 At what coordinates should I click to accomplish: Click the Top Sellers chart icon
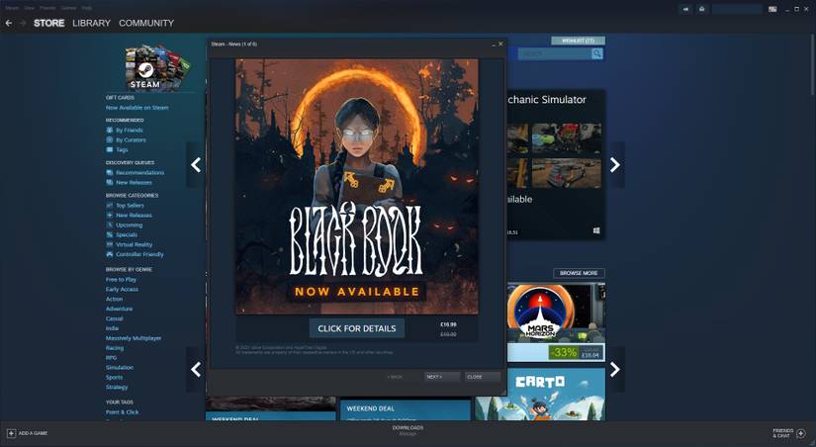click(109, 206)
